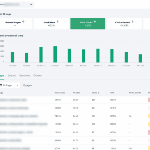
Task: Click the 08/21/21 bar in chart
Action: click(140, 58)
